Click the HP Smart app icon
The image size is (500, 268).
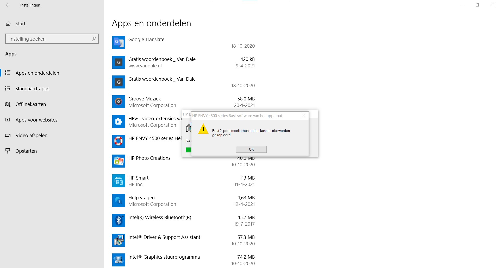[119, 181]
